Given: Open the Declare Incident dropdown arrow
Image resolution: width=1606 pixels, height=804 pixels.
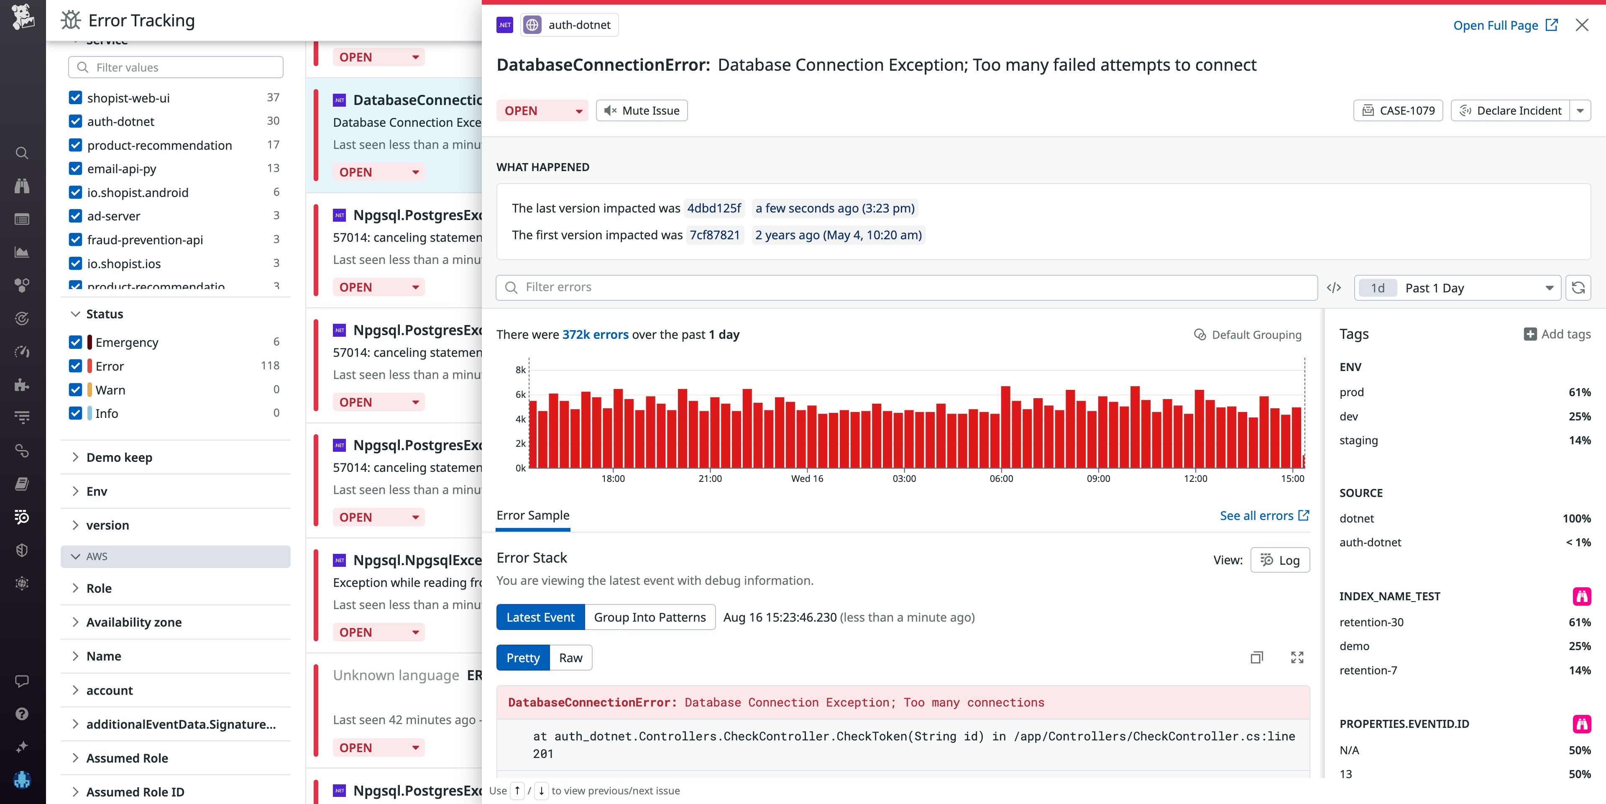Looking at the screenshot, I should click(1580, 110).
